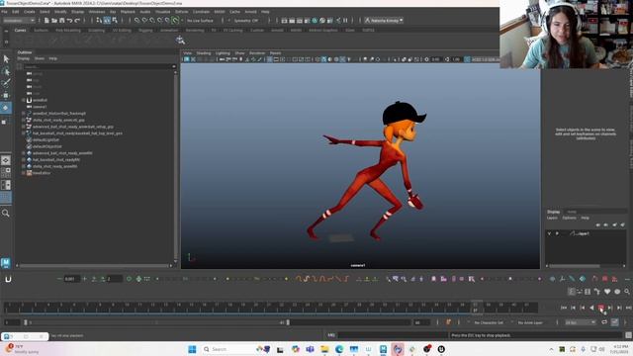Open Windows Start button on taskbar
Image resolution: width=633 pixels, height=356 pixels.
[x=192, y=349]
